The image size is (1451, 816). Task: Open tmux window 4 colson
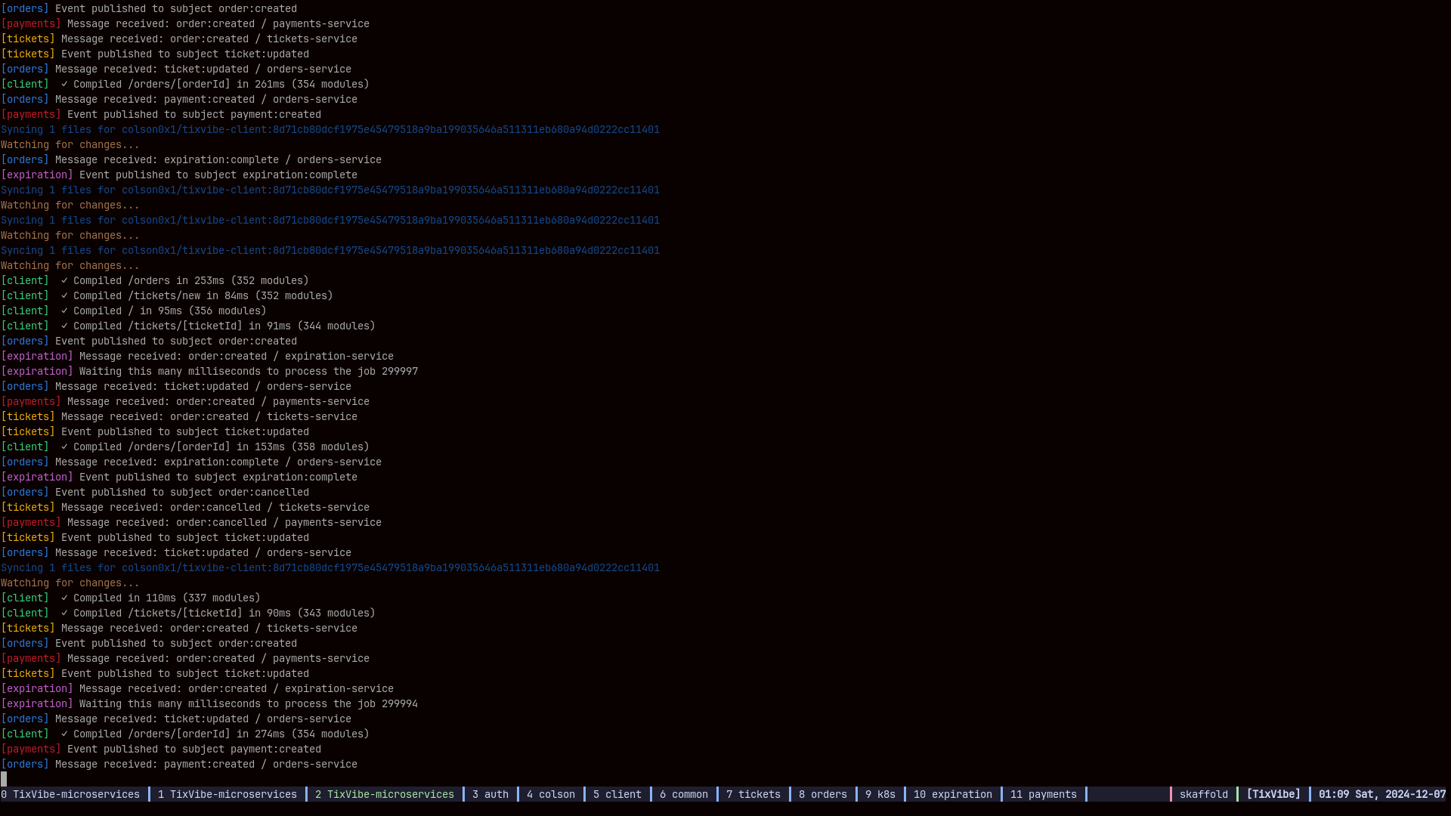tap(551, 794)
